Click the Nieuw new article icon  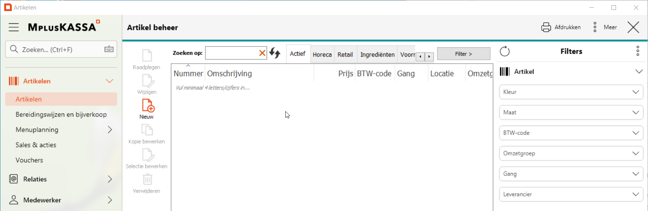click(147, 106)
